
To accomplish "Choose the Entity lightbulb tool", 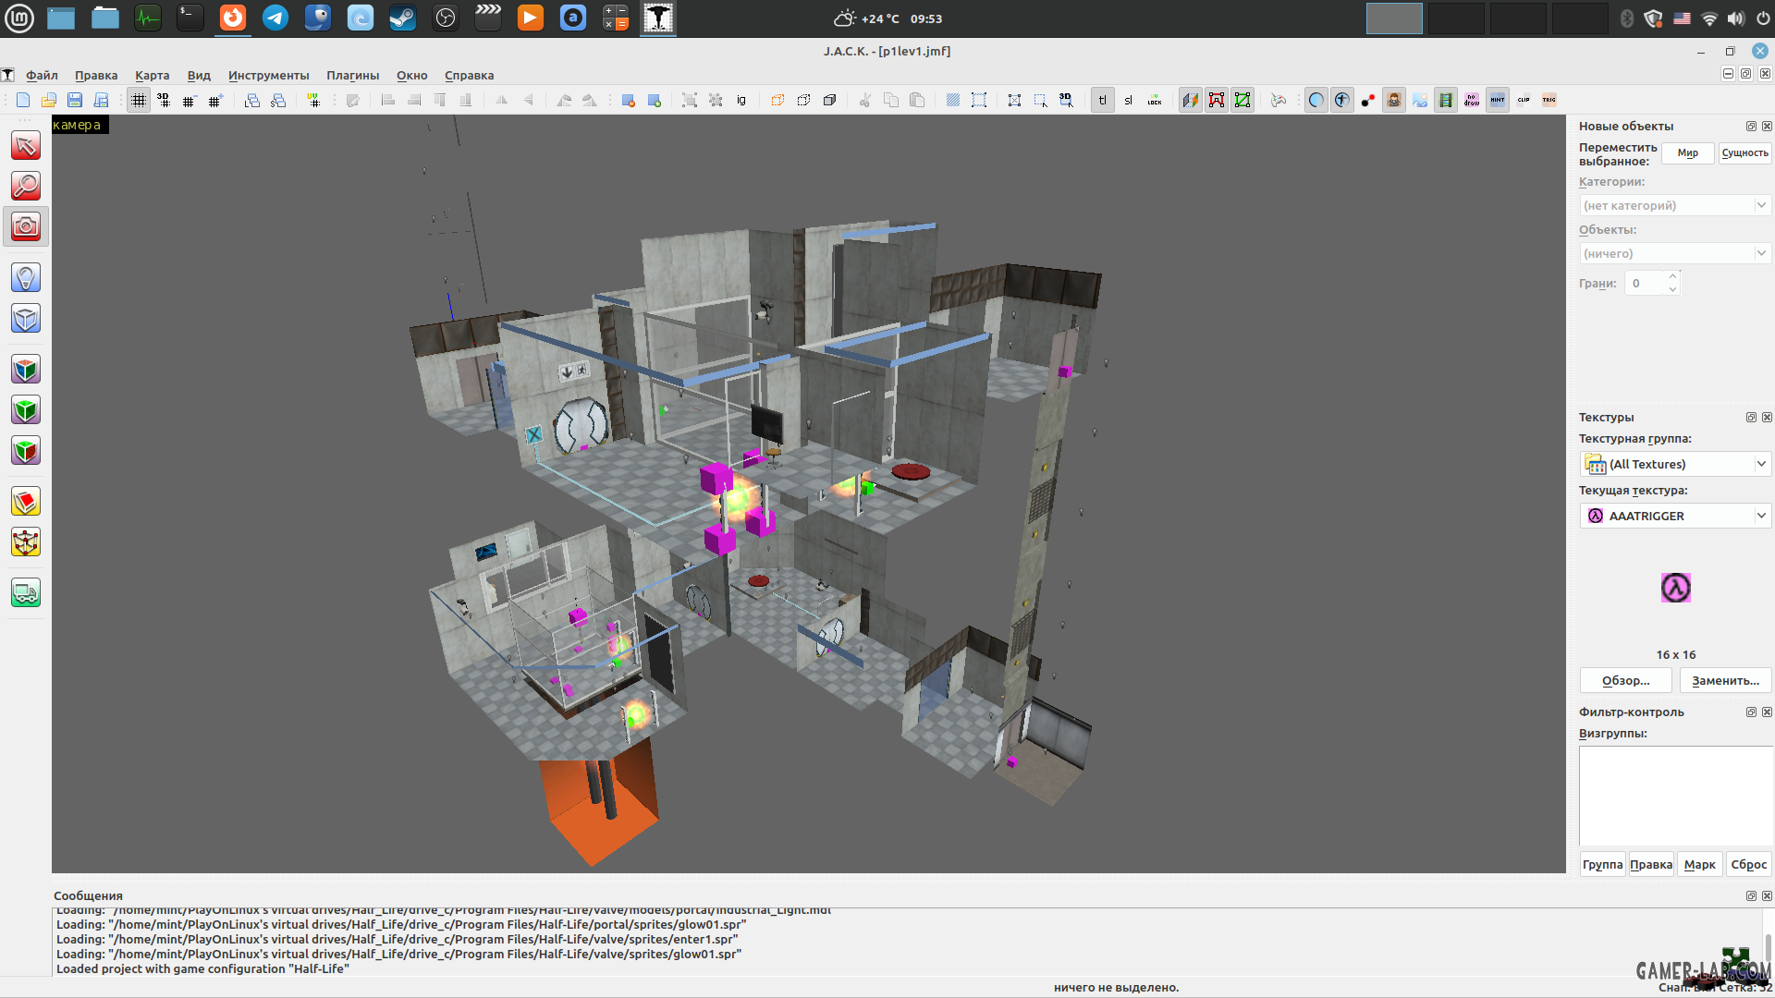I will [26, 277].
